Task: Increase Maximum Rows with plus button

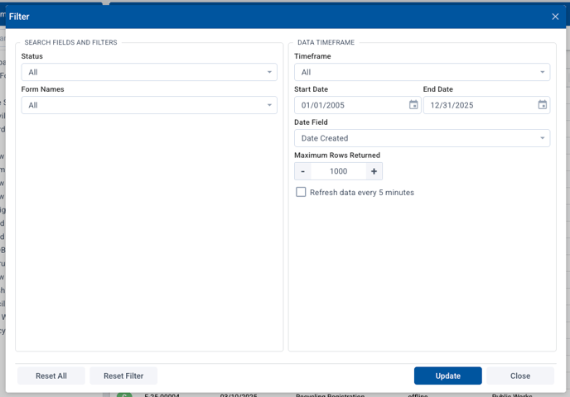Action: 374,171
